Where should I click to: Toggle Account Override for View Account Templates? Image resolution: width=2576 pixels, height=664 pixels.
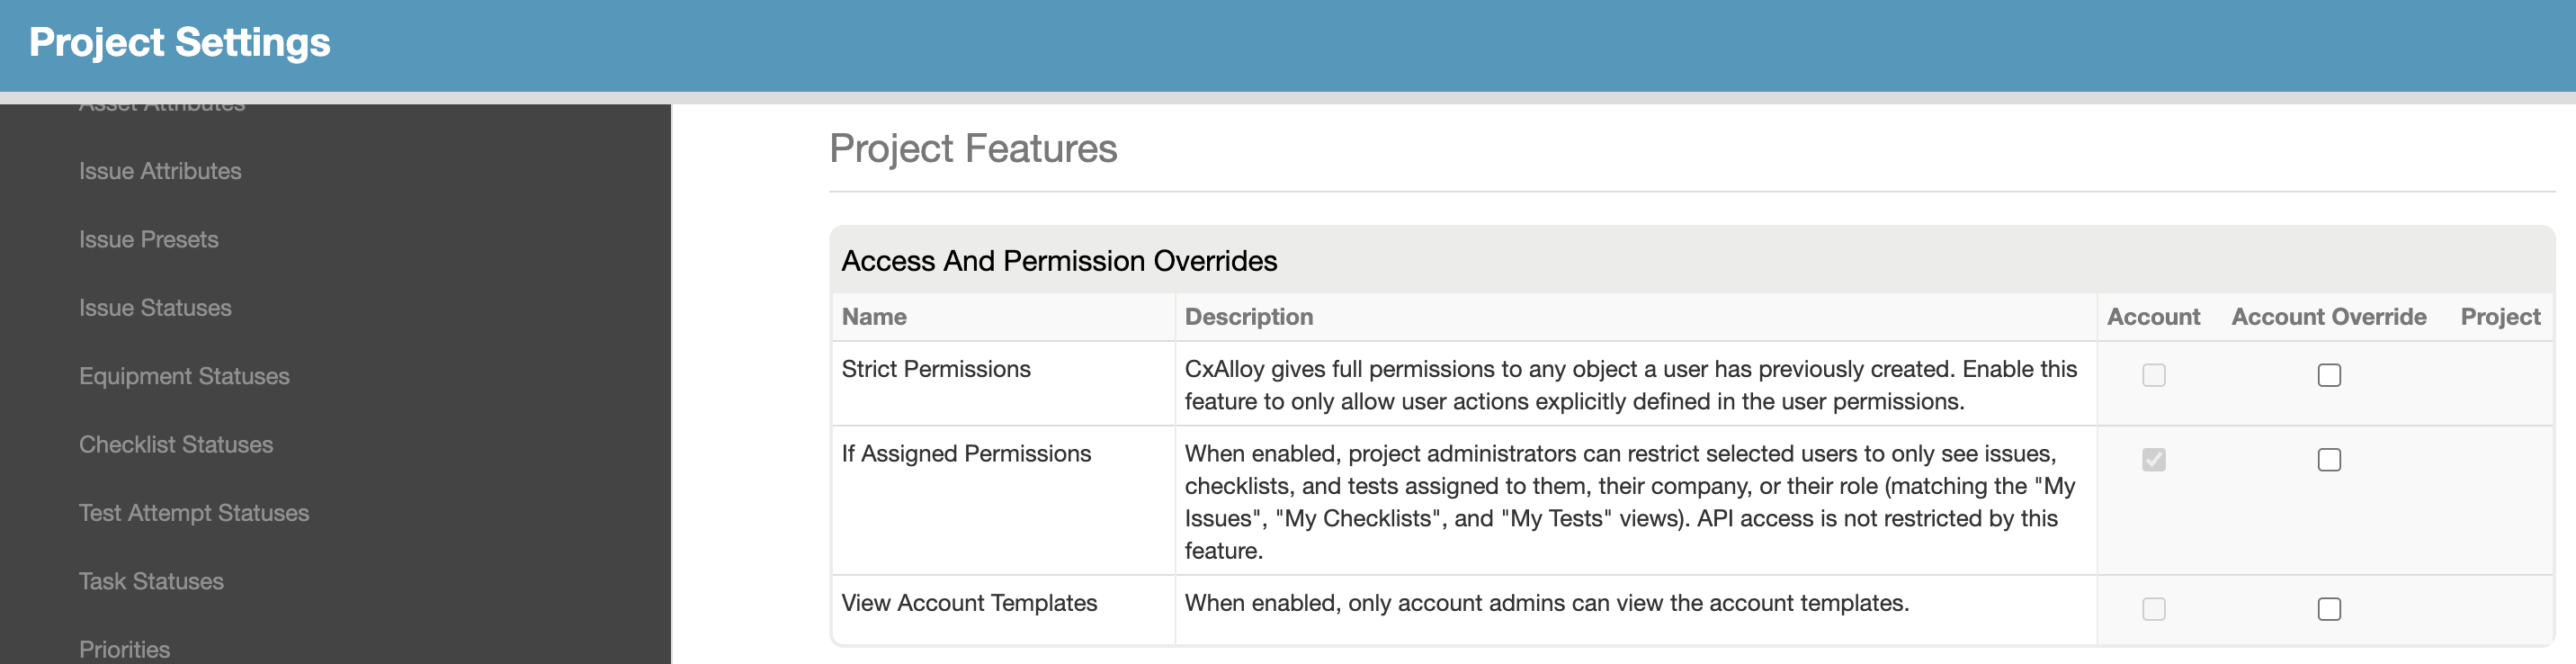coord(2328,609)
